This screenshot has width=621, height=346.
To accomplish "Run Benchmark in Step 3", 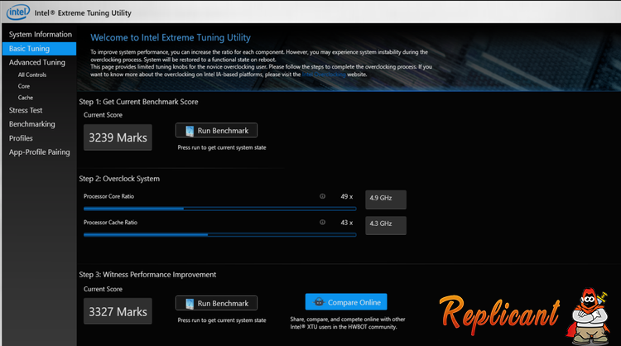I will pos(216,303).
